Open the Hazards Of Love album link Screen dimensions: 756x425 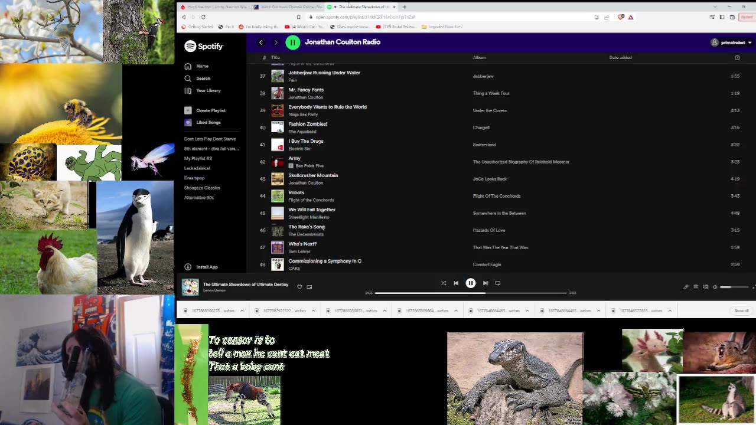click(x=489, y=230)
